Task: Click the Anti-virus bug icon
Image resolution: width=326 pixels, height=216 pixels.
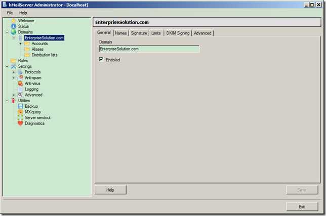Action: click(x=20, y=83)
